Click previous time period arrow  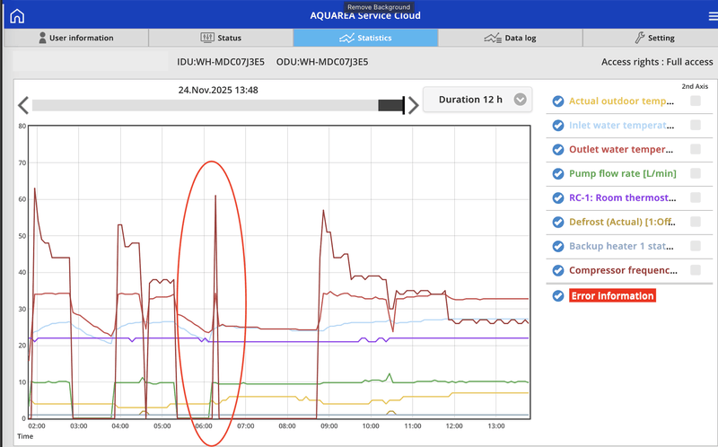[x=23, y=105]
